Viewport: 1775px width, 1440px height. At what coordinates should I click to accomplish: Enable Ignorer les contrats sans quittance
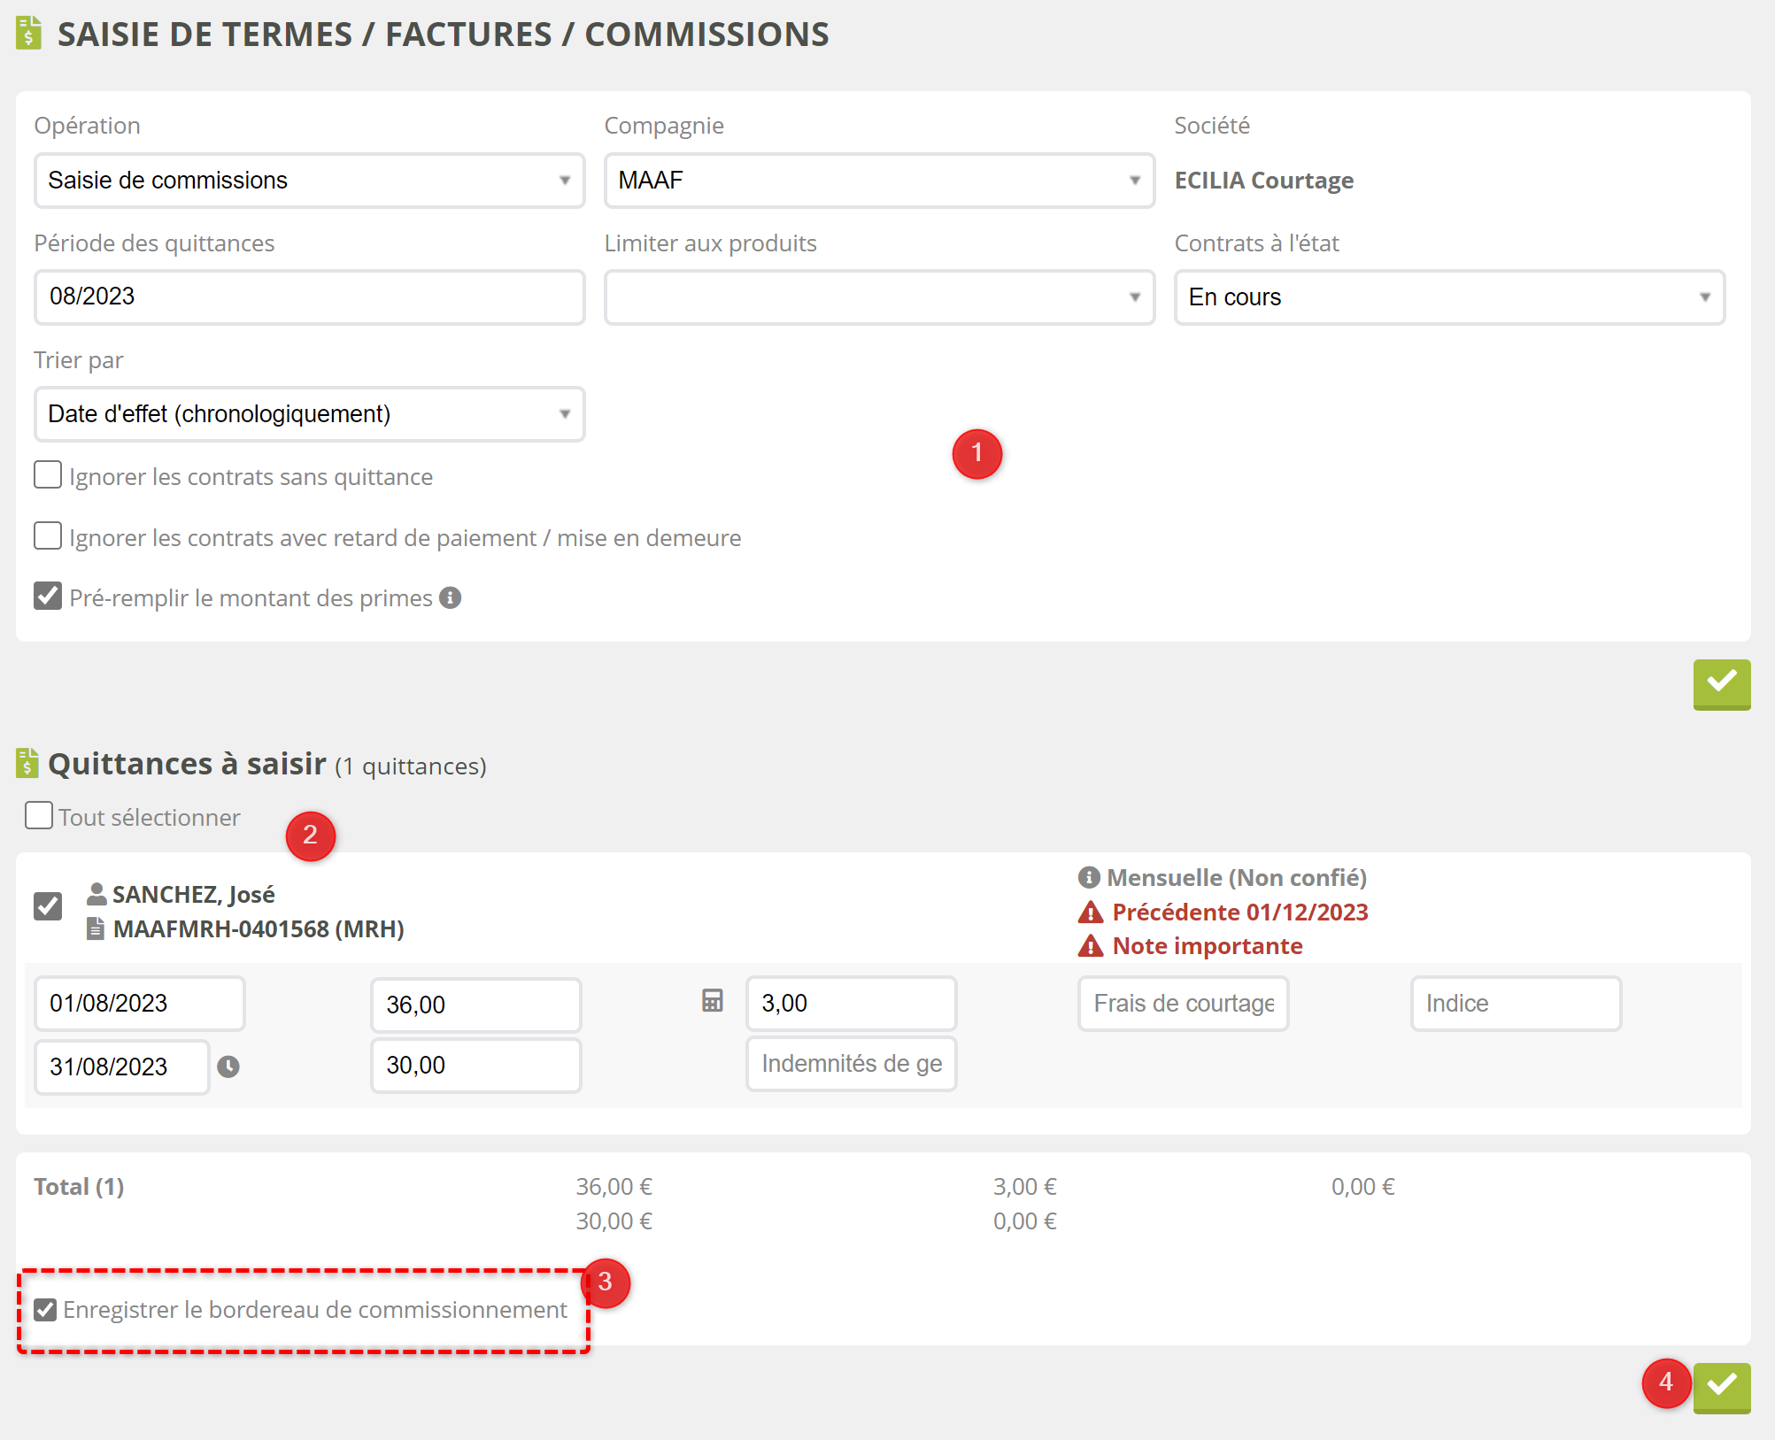click(48, 475)
